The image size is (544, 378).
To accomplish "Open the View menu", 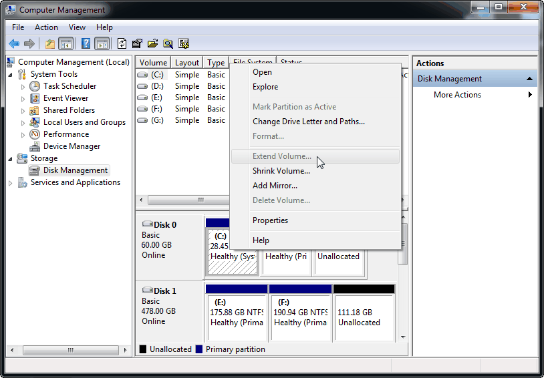I will click(77, 27).
